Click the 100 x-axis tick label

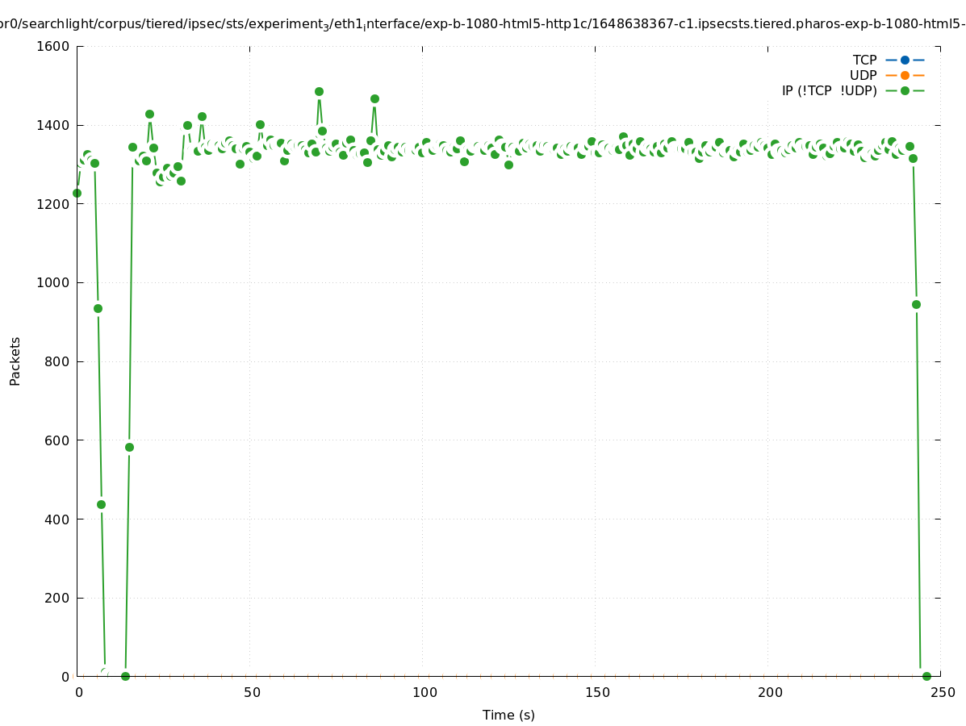[424, 692]
